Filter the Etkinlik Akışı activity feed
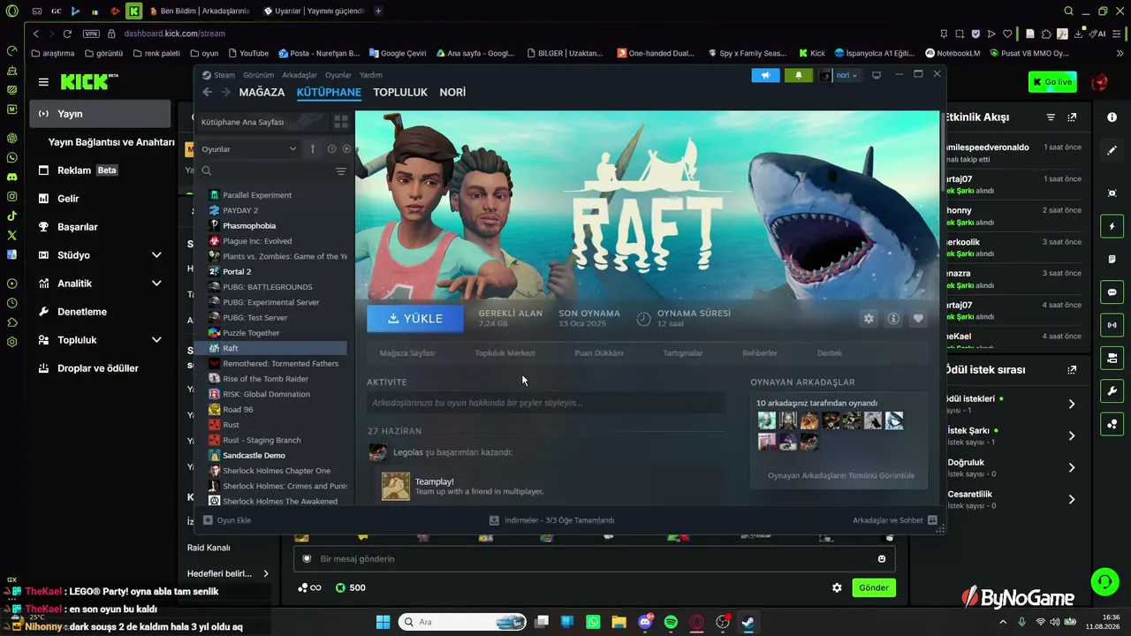The height and width of the screenshot is (636, 1131). click(1051, 117)
